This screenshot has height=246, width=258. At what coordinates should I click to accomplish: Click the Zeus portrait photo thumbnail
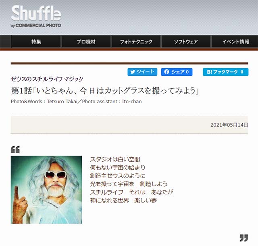pos(46,190)
